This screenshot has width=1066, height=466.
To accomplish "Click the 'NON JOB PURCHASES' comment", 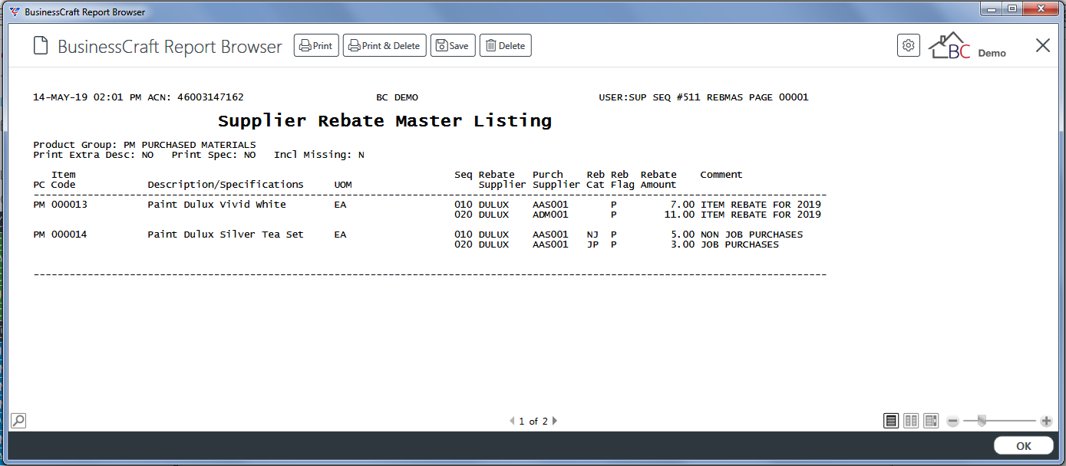I will click(x=751, y=235).
